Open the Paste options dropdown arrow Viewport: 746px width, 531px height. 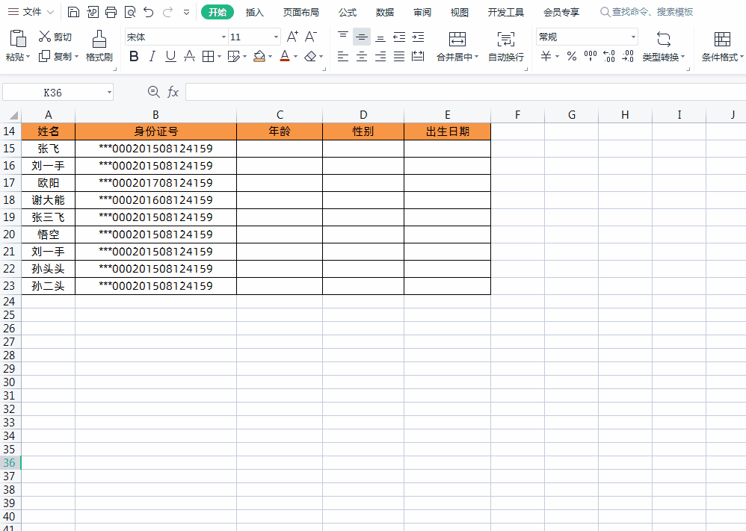point(28,57)
